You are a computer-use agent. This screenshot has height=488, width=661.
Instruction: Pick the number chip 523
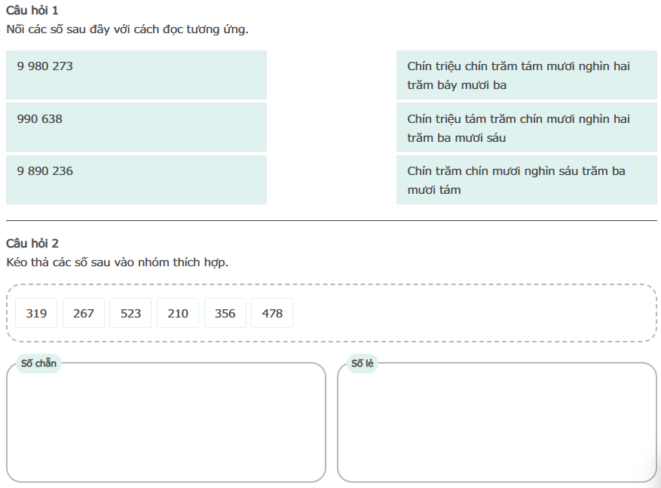coord(130,313)
